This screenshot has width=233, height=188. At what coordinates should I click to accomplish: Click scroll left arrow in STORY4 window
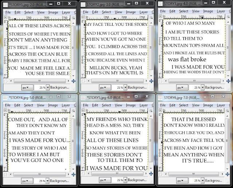11,174
